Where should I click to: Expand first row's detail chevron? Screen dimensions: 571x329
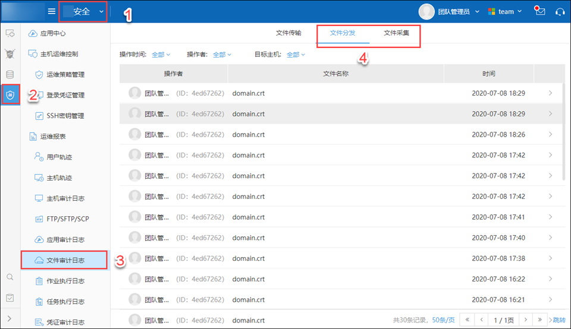(x=550, y=93)
